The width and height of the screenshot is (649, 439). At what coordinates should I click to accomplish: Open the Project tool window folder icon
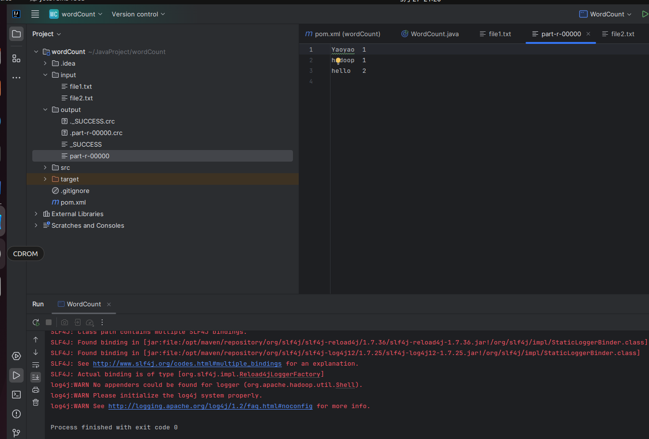pos(16,34)
